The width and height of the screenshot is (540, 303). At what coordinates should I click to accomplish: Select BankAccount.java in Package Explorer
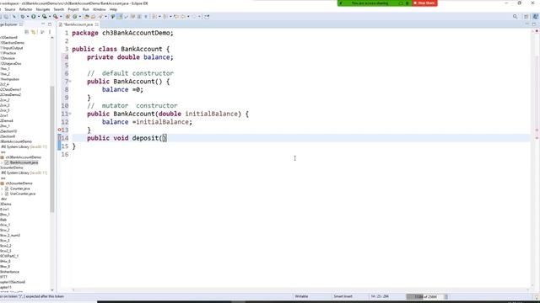coord(24,162)
